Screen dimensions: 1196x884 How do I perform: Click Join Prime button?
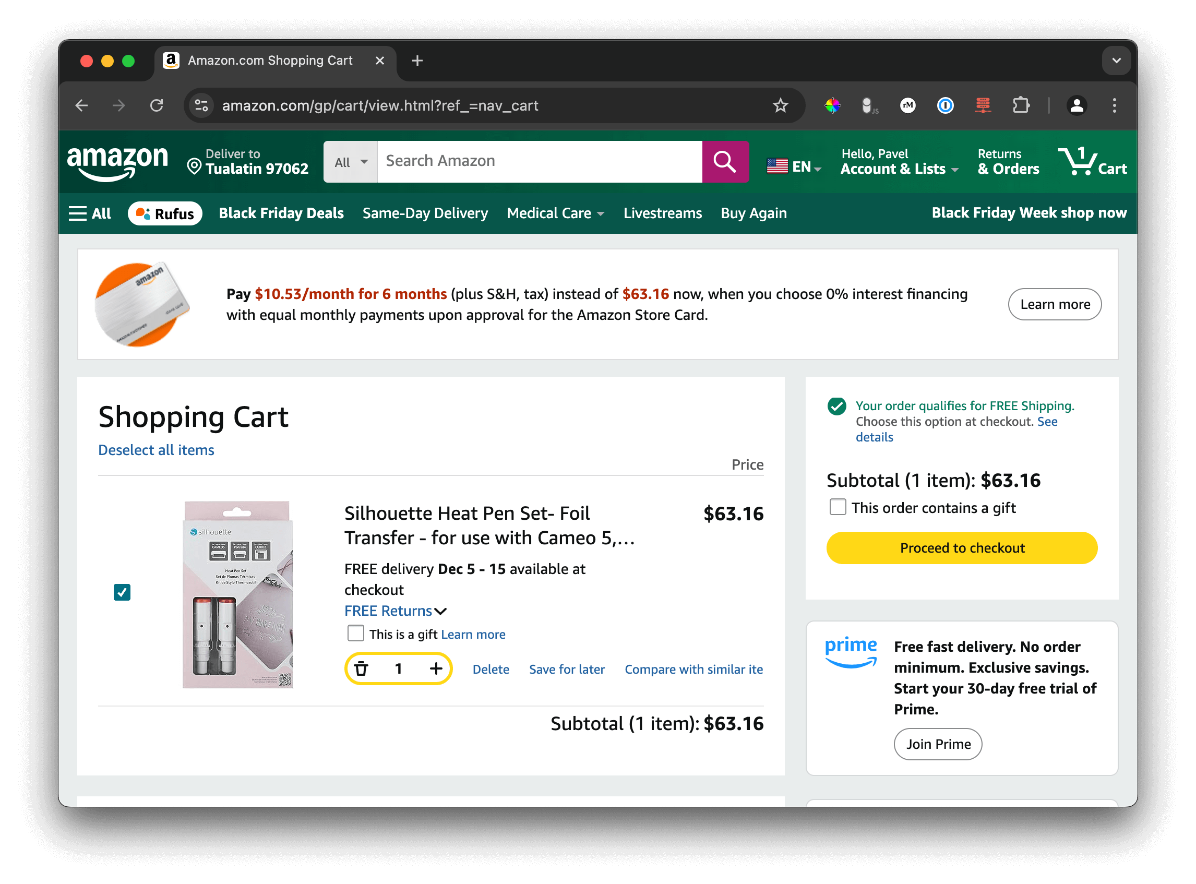[x=938, y=743]
